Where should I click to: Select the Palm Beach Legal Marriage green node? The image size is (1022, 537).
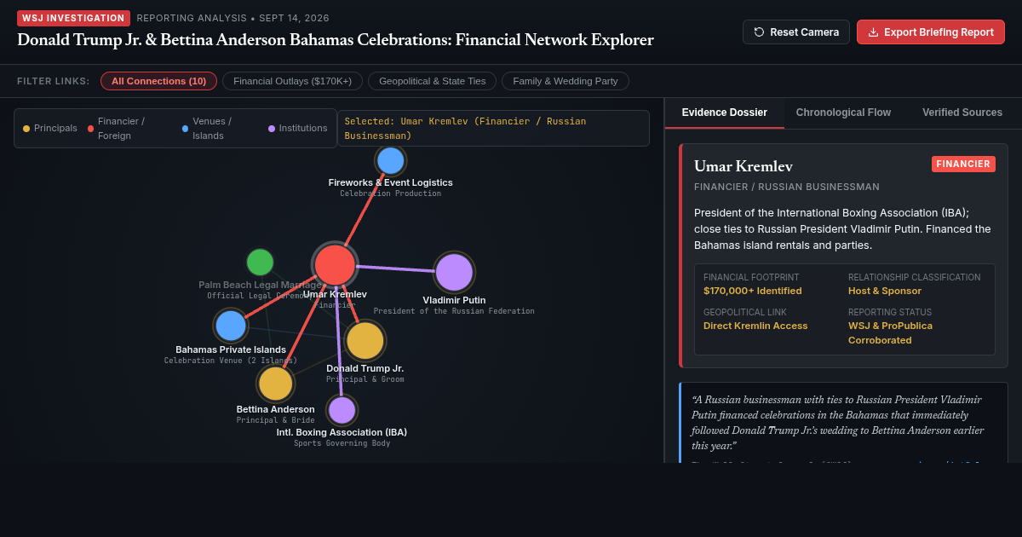click(x=260, y=263)
